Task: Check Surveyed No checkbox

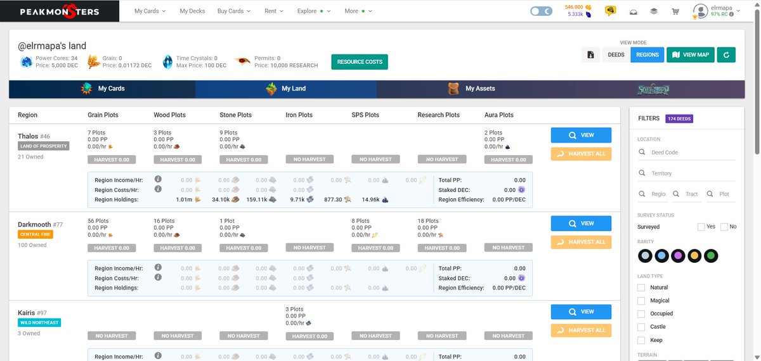Action: (724, 227)
